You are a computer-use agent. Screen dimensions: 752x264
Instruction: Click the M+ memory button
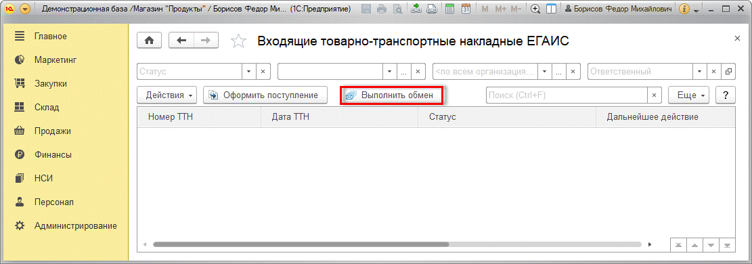coord(501,9)
